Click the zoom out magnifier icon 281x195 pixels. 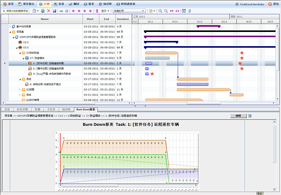[166, 11]
